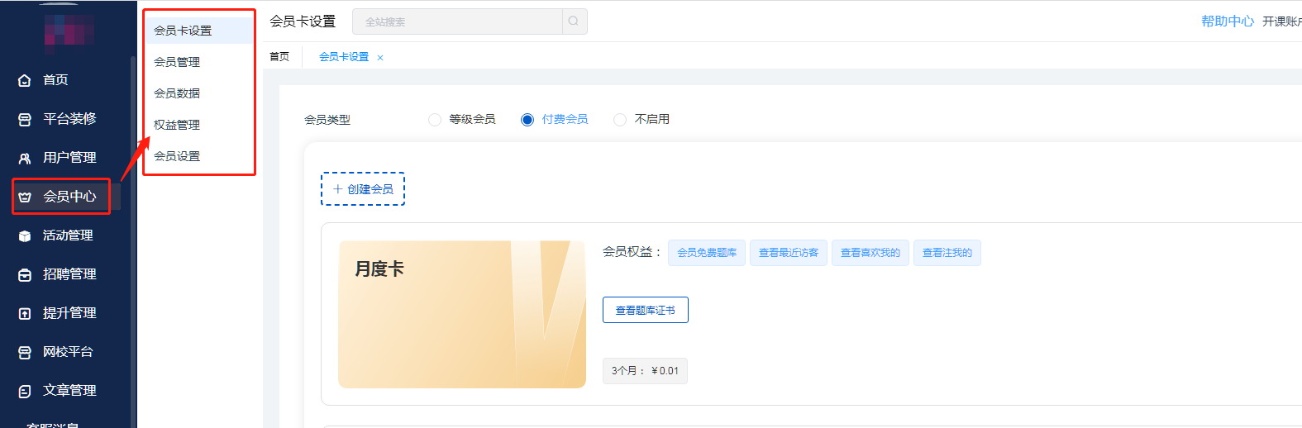Screen dimensions: 1302x428
Task: Choose the 不启用 radio option
Action: click(x=620, y=120)
